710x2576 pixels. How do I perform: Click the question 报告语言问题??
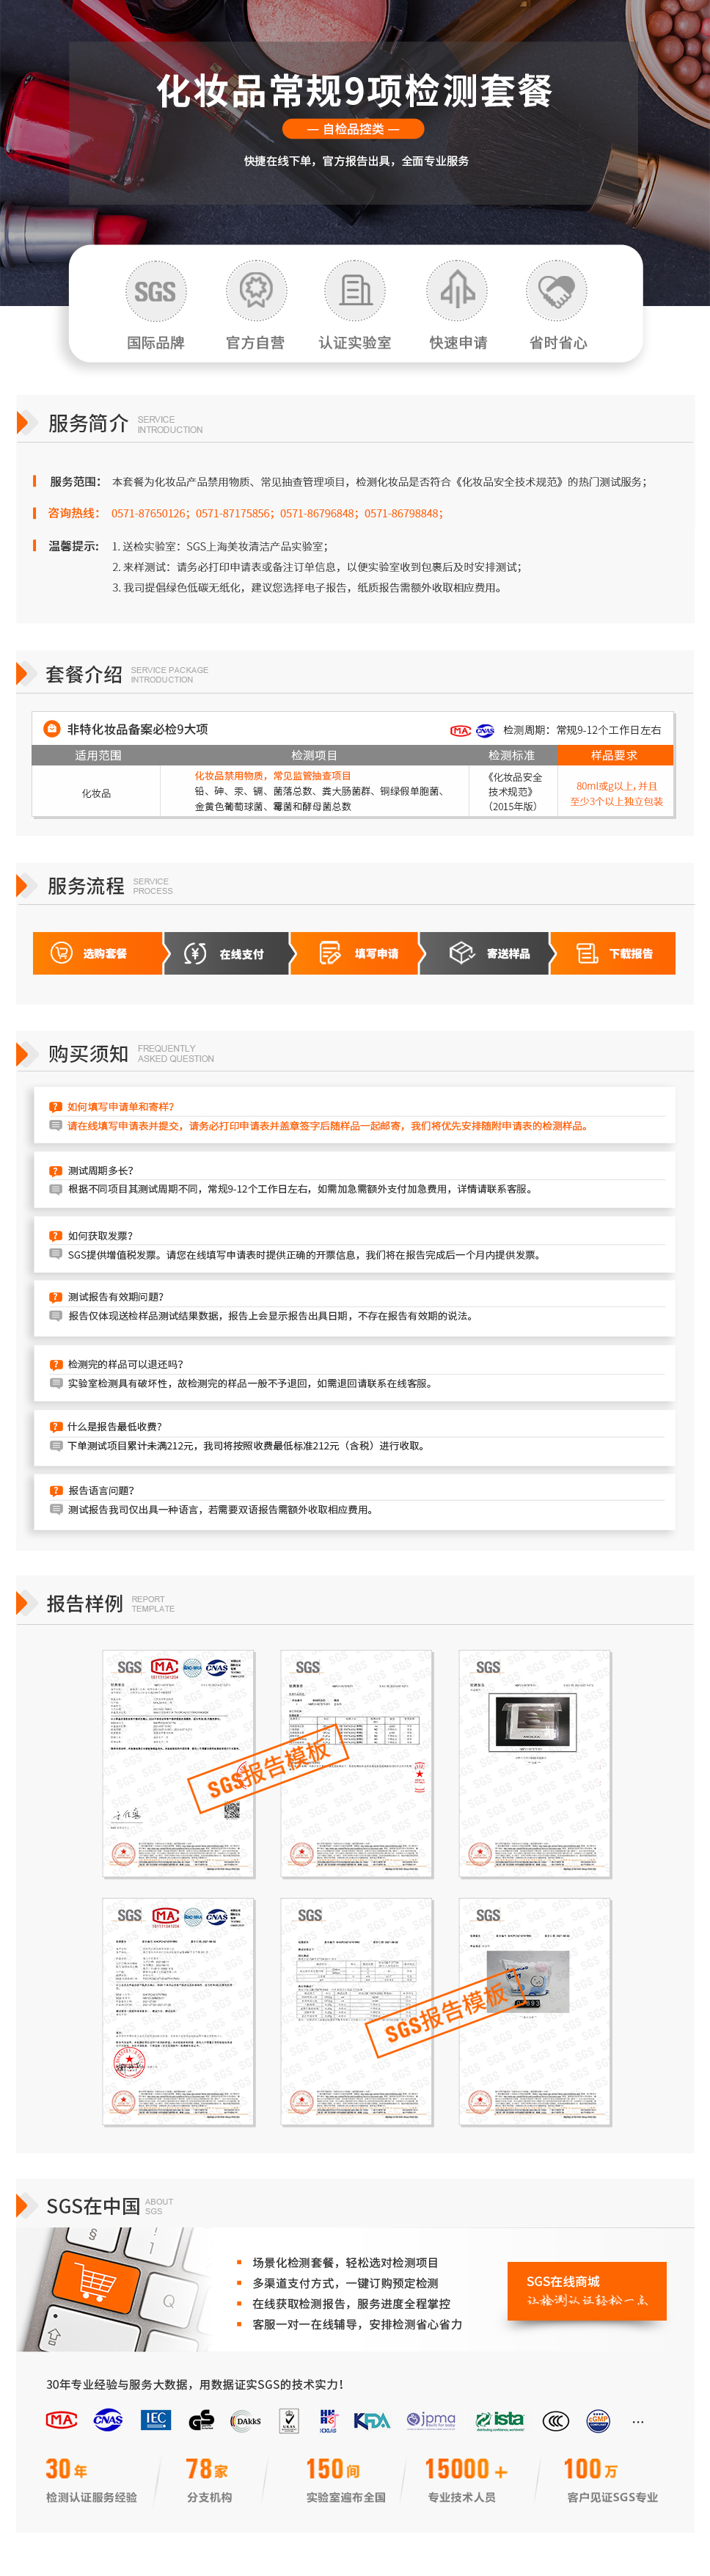[101, 1490]
